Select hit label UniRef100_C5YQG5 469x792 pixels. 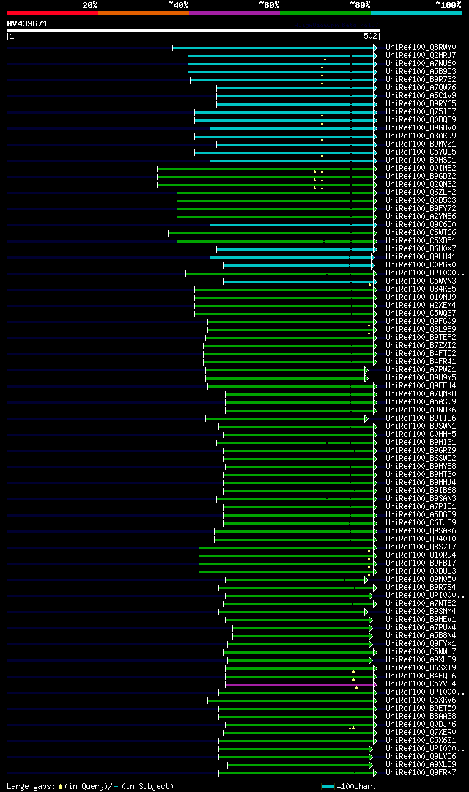coord(421,152)
